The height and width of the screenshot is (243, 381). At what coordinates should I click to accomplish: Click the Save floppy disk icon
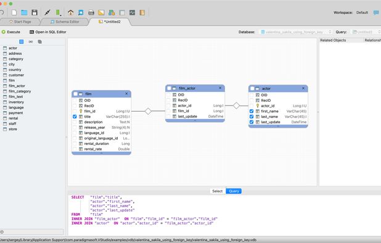click(35, 12)
